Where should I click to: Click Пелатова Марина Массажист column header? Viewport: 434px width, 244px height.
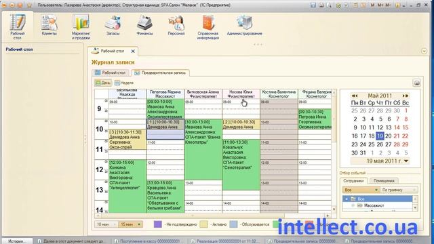[x=165, y=94]
